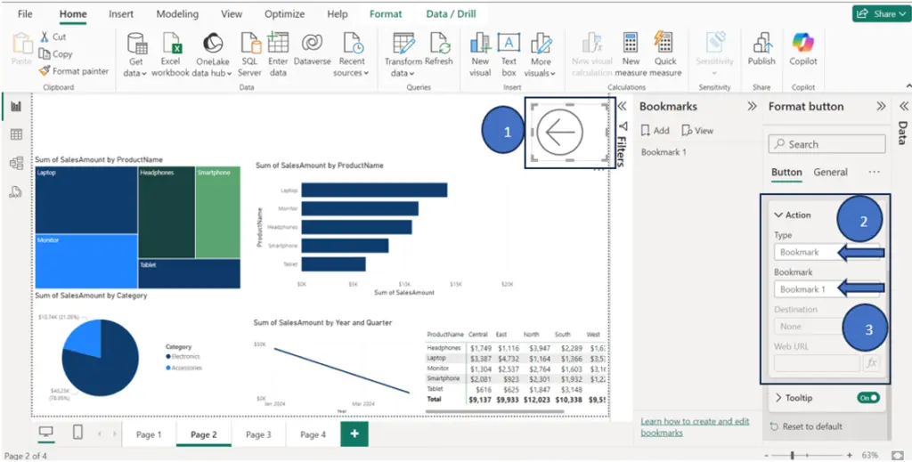This screenshot has height=462, width=912.
Task: Click the Format pane Search field
Action: pyautogui.click(x=826, y=144)
